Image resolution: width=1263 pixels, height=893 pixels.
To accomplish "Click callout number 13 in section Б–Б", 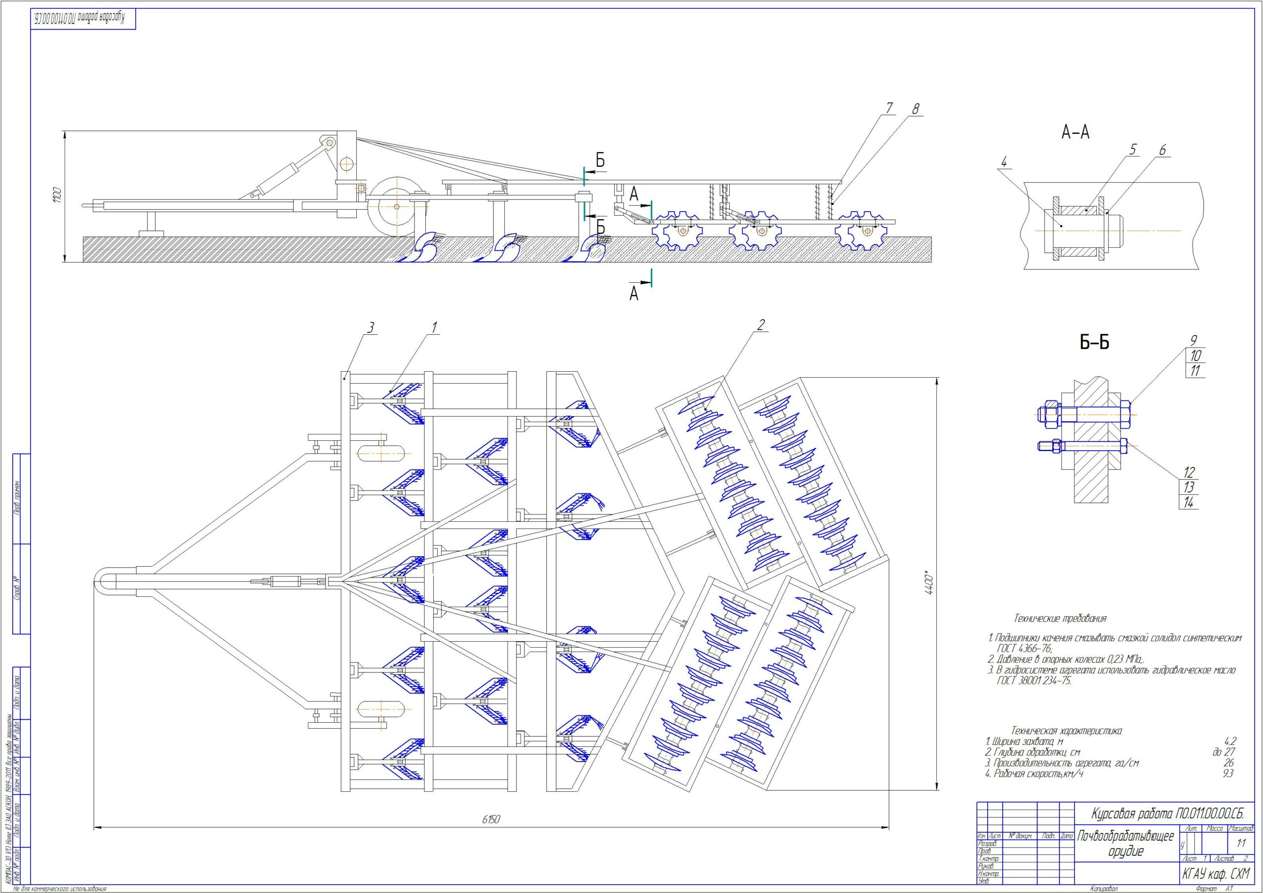I will click(x=1189, y=487).
